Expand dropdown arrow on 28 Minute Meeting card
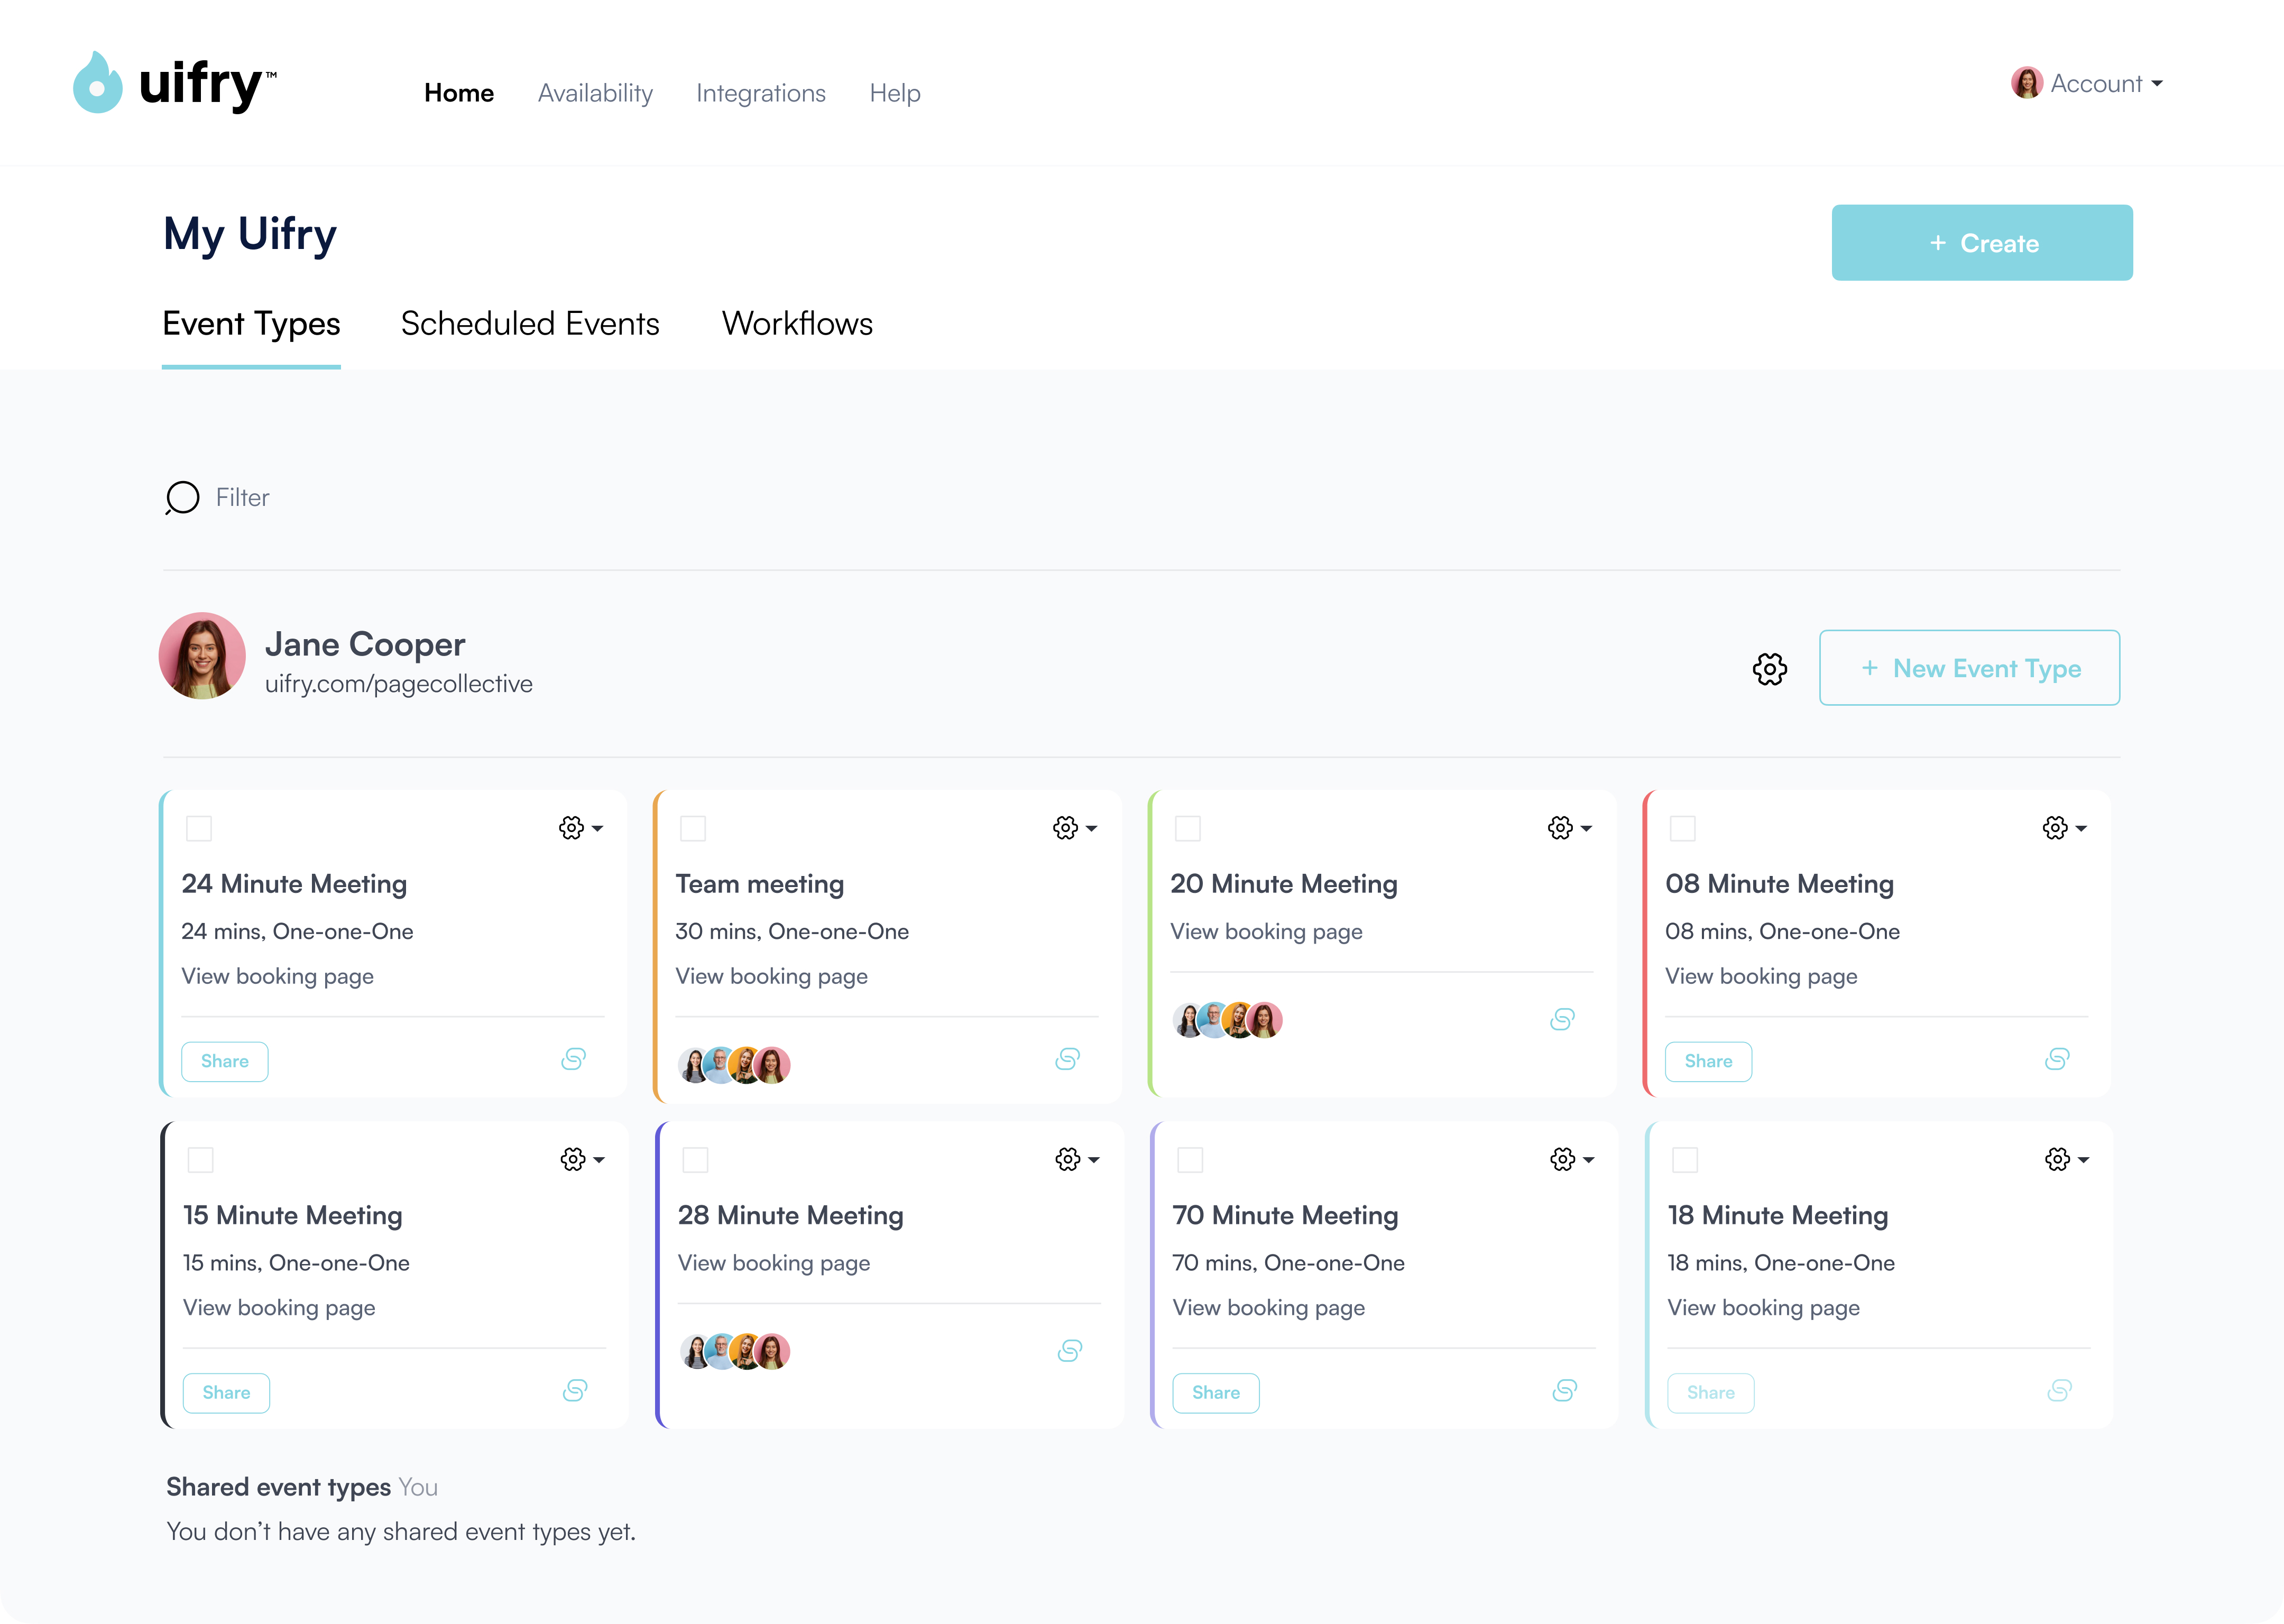 tap(1094, 1160)
